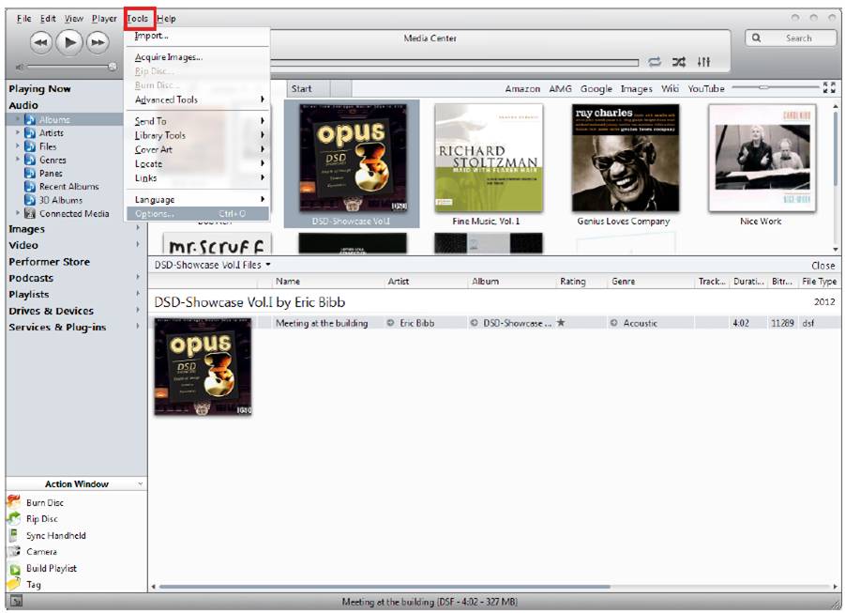Expand the Links submenu

coord(198,177)
